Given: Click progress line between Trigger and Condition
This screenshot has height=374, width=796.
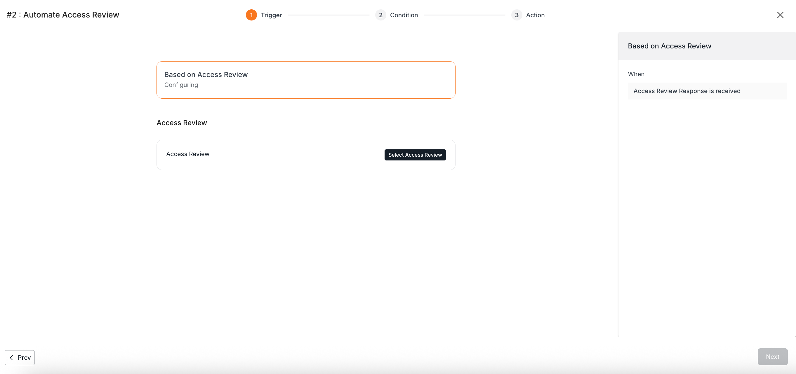Looking at the screenshot, I should [328, 15].
